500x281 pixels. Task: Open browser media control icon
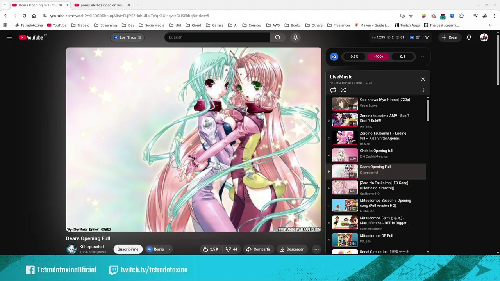click(475, 16)
